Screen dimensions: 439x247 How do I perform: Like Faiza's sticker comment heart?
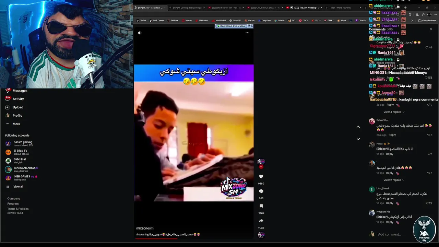click(428, 154)
